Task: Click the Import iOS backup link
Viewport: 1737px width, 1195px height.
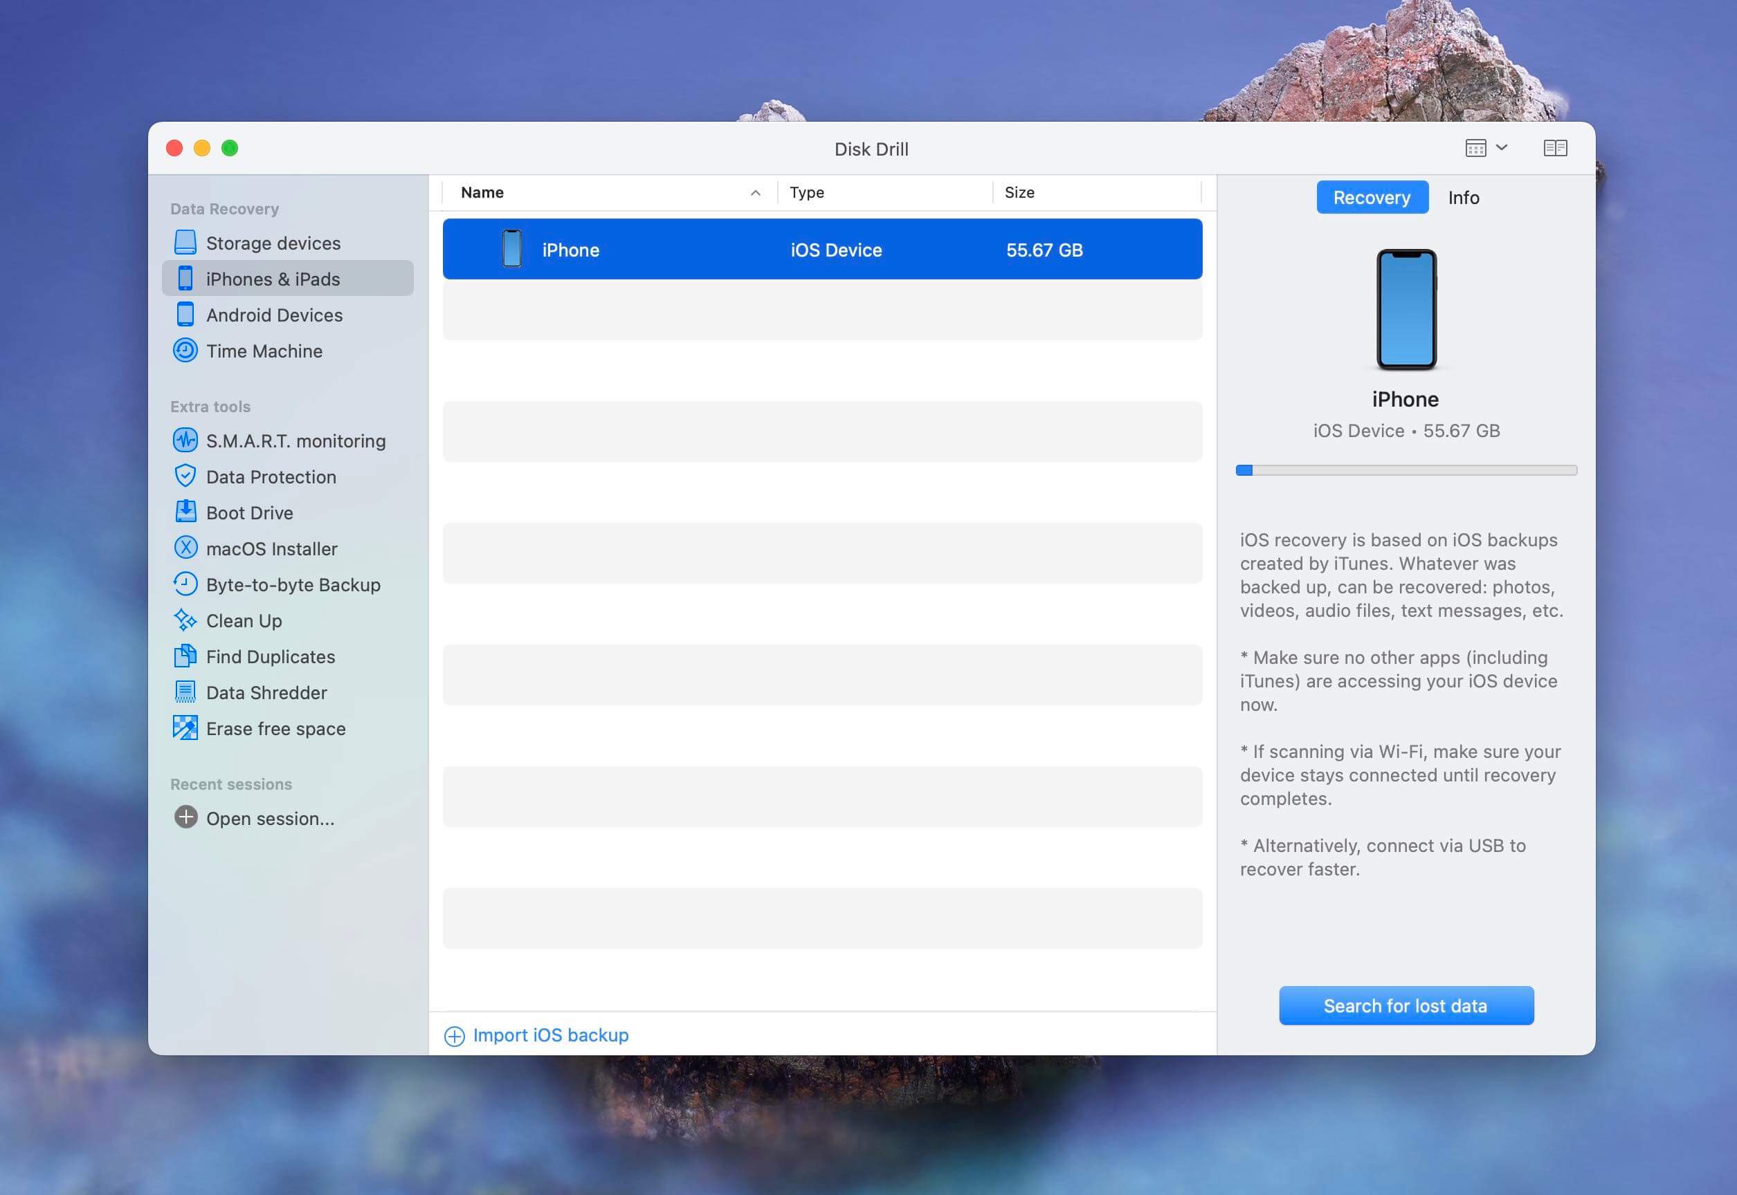Action: (551, 1035)
